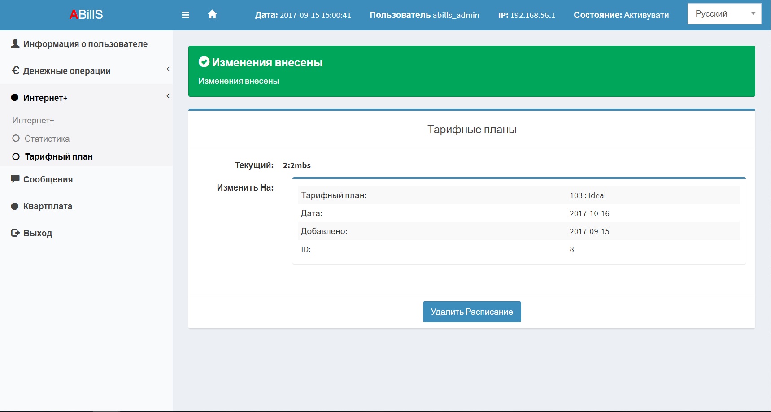
Task: Click the speech bubble Сообщения icon
Action: [x=15, y=179]
